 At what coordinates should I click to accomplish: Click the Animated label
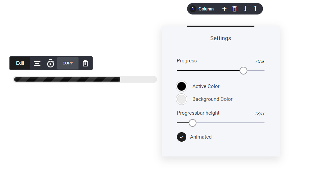(201, 137)
